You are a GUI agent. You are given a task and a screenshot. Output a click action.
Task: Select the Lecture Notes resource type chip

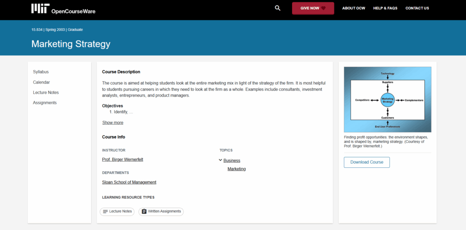pyautogui.click(x=117, y=212)
